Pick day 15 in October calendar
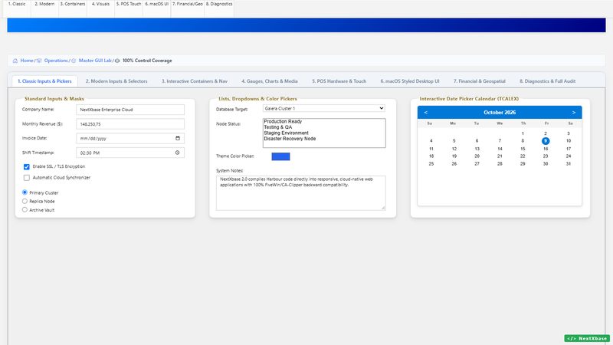 click(x=523, y=149)
